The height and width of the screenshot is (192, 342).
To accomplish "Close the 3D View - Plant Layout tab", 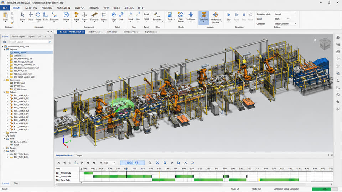I will pyautogui.click(x=83, y=32).
